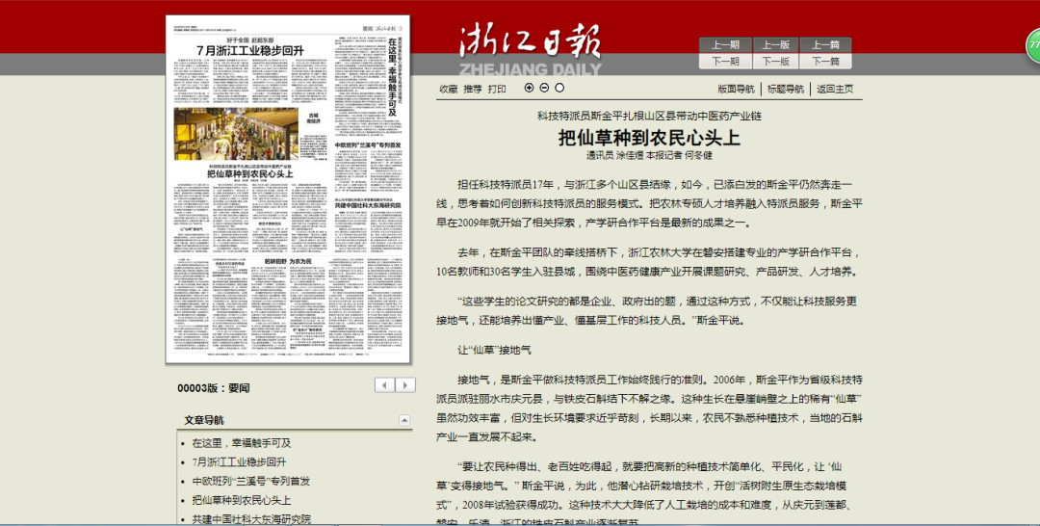Select 下一版 next page tab
The height and width of the screenshot is (526, 1040).
775,61
